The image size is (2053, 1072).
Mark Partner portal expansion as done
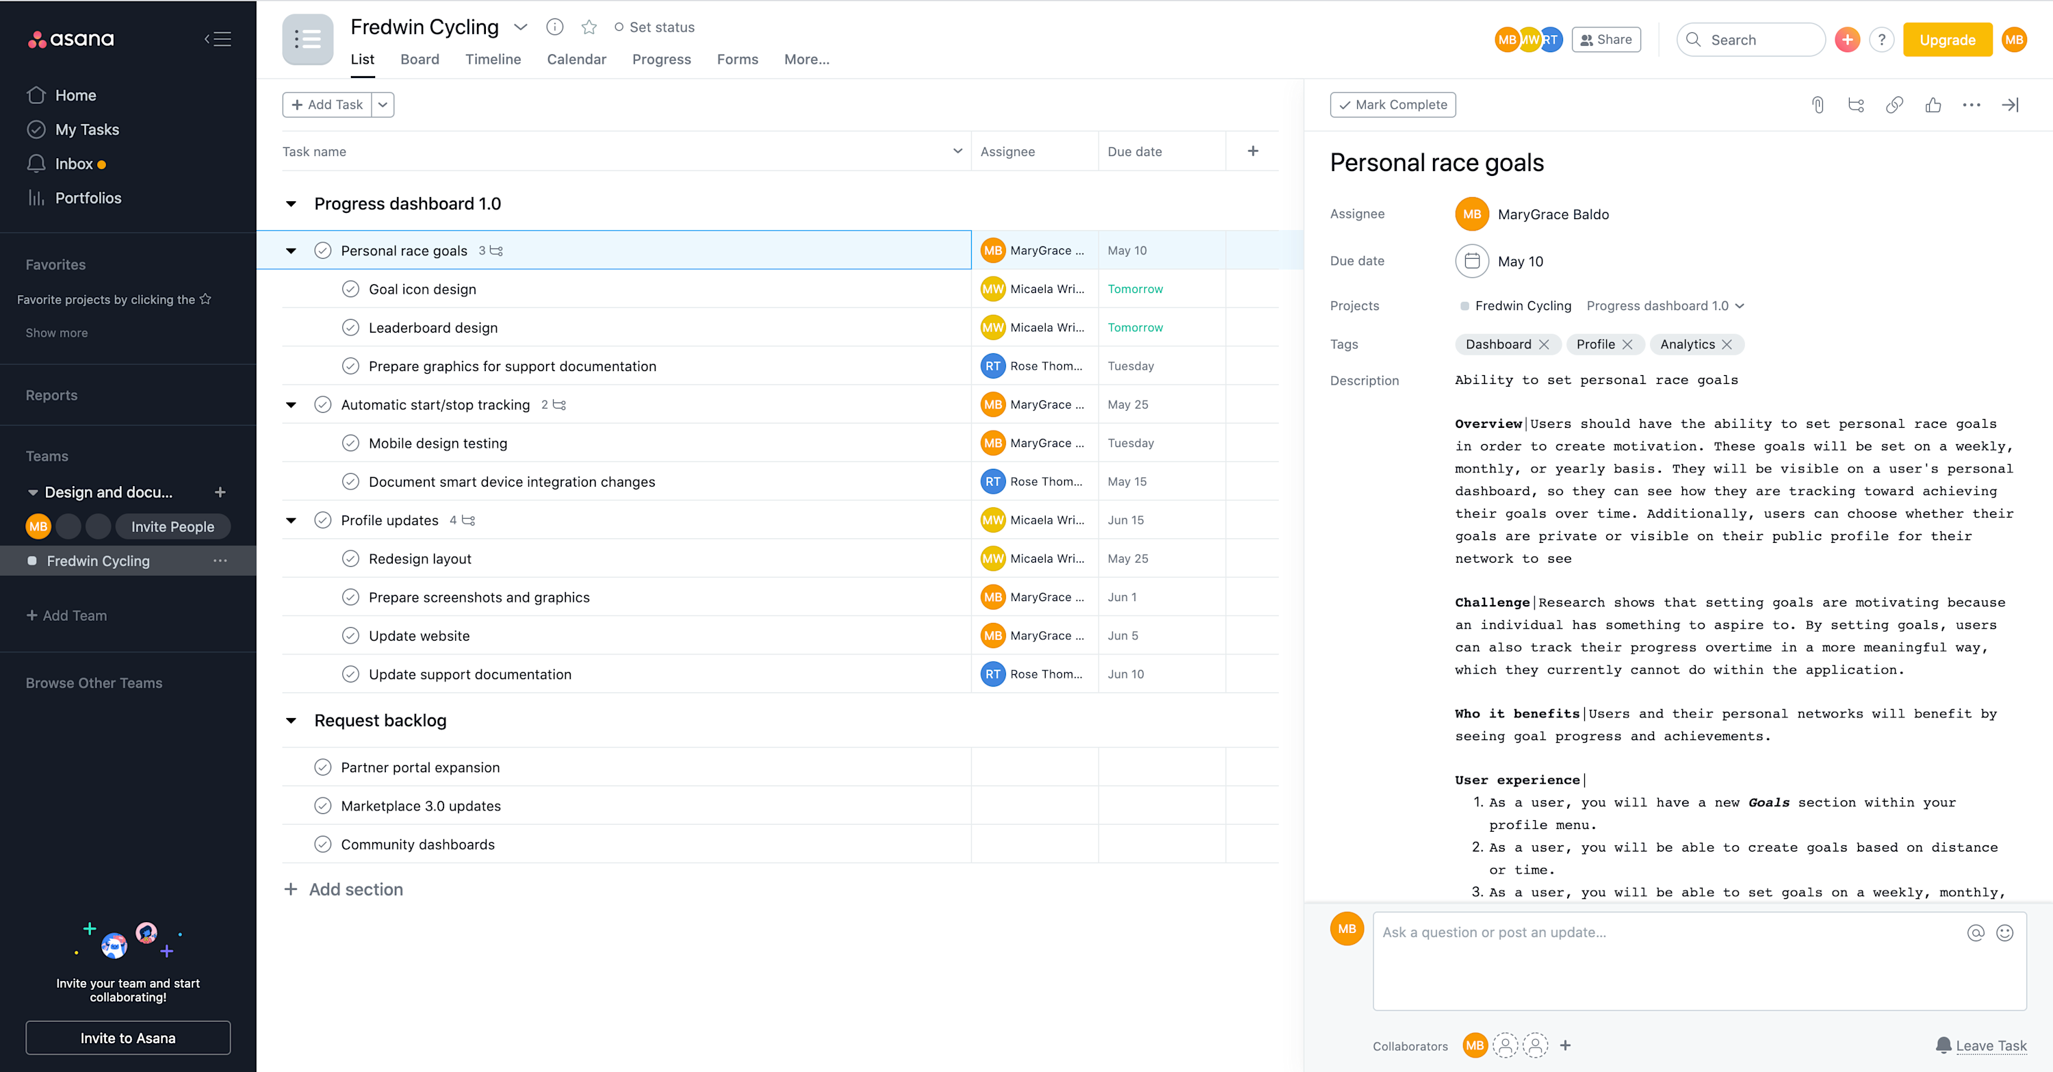coord(323,767)
